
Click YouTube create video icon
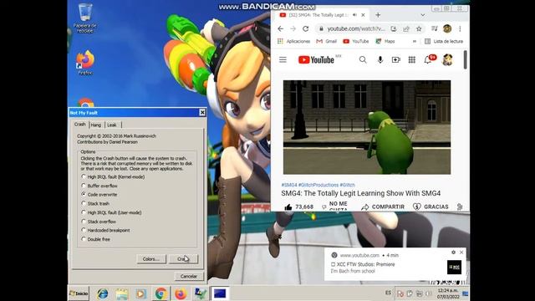tap(395, 60)
